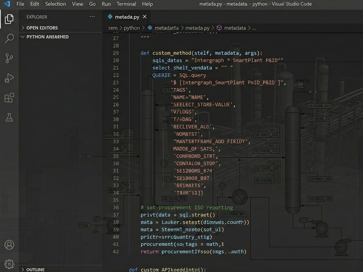Click the metadata symbol cube icon in breadcrumb
This screenshot has height=272, width=363.
tap(219, 28)
